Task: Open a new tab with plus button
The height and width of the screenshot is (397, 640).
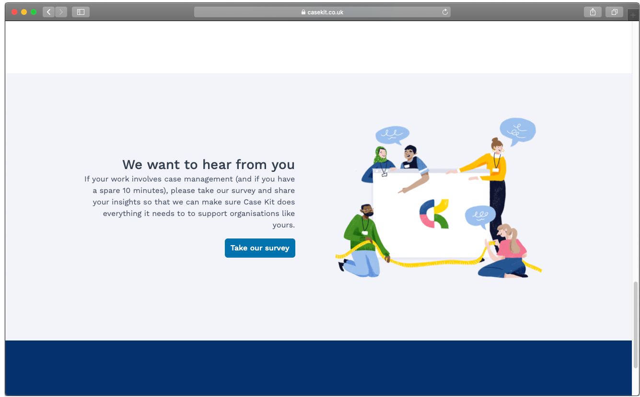Action: point(633,15)
